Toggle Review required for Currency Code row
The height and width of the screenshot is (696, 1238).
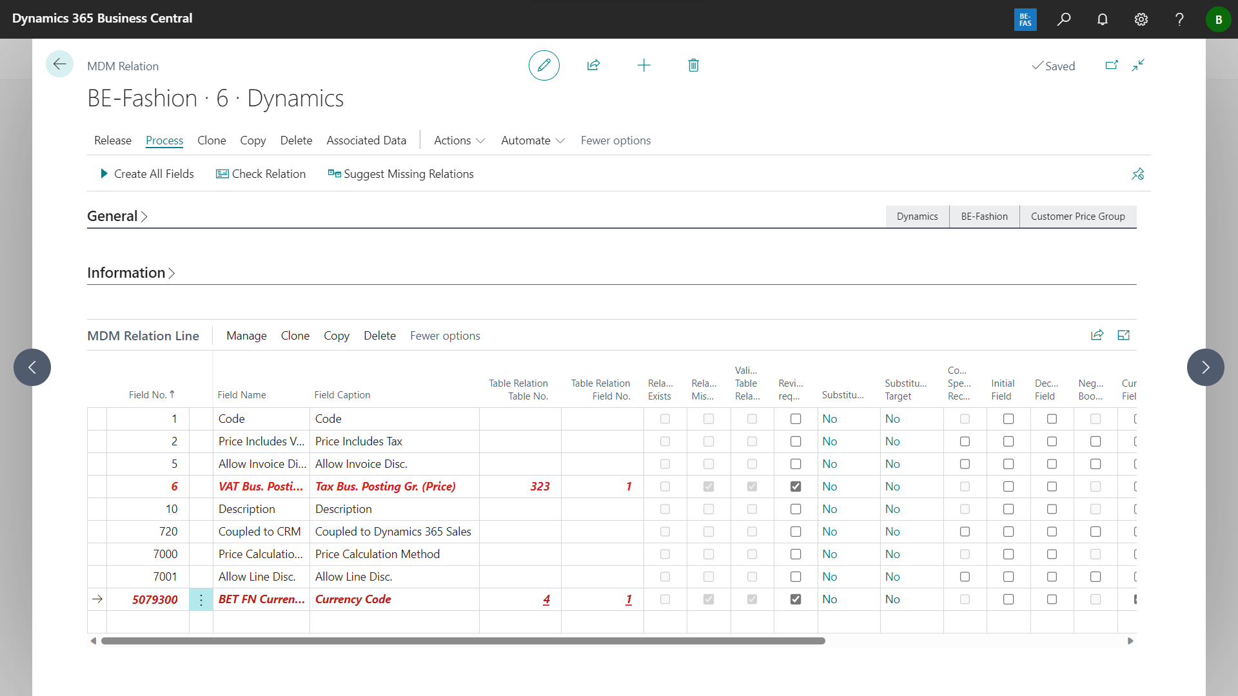point(796,599)
